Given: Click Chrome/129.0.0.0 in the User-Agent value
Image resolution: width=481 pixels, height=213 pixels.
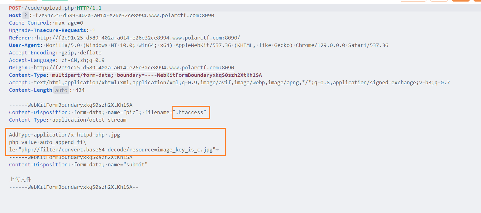Looking at the screenshot, I should point(320,45).
